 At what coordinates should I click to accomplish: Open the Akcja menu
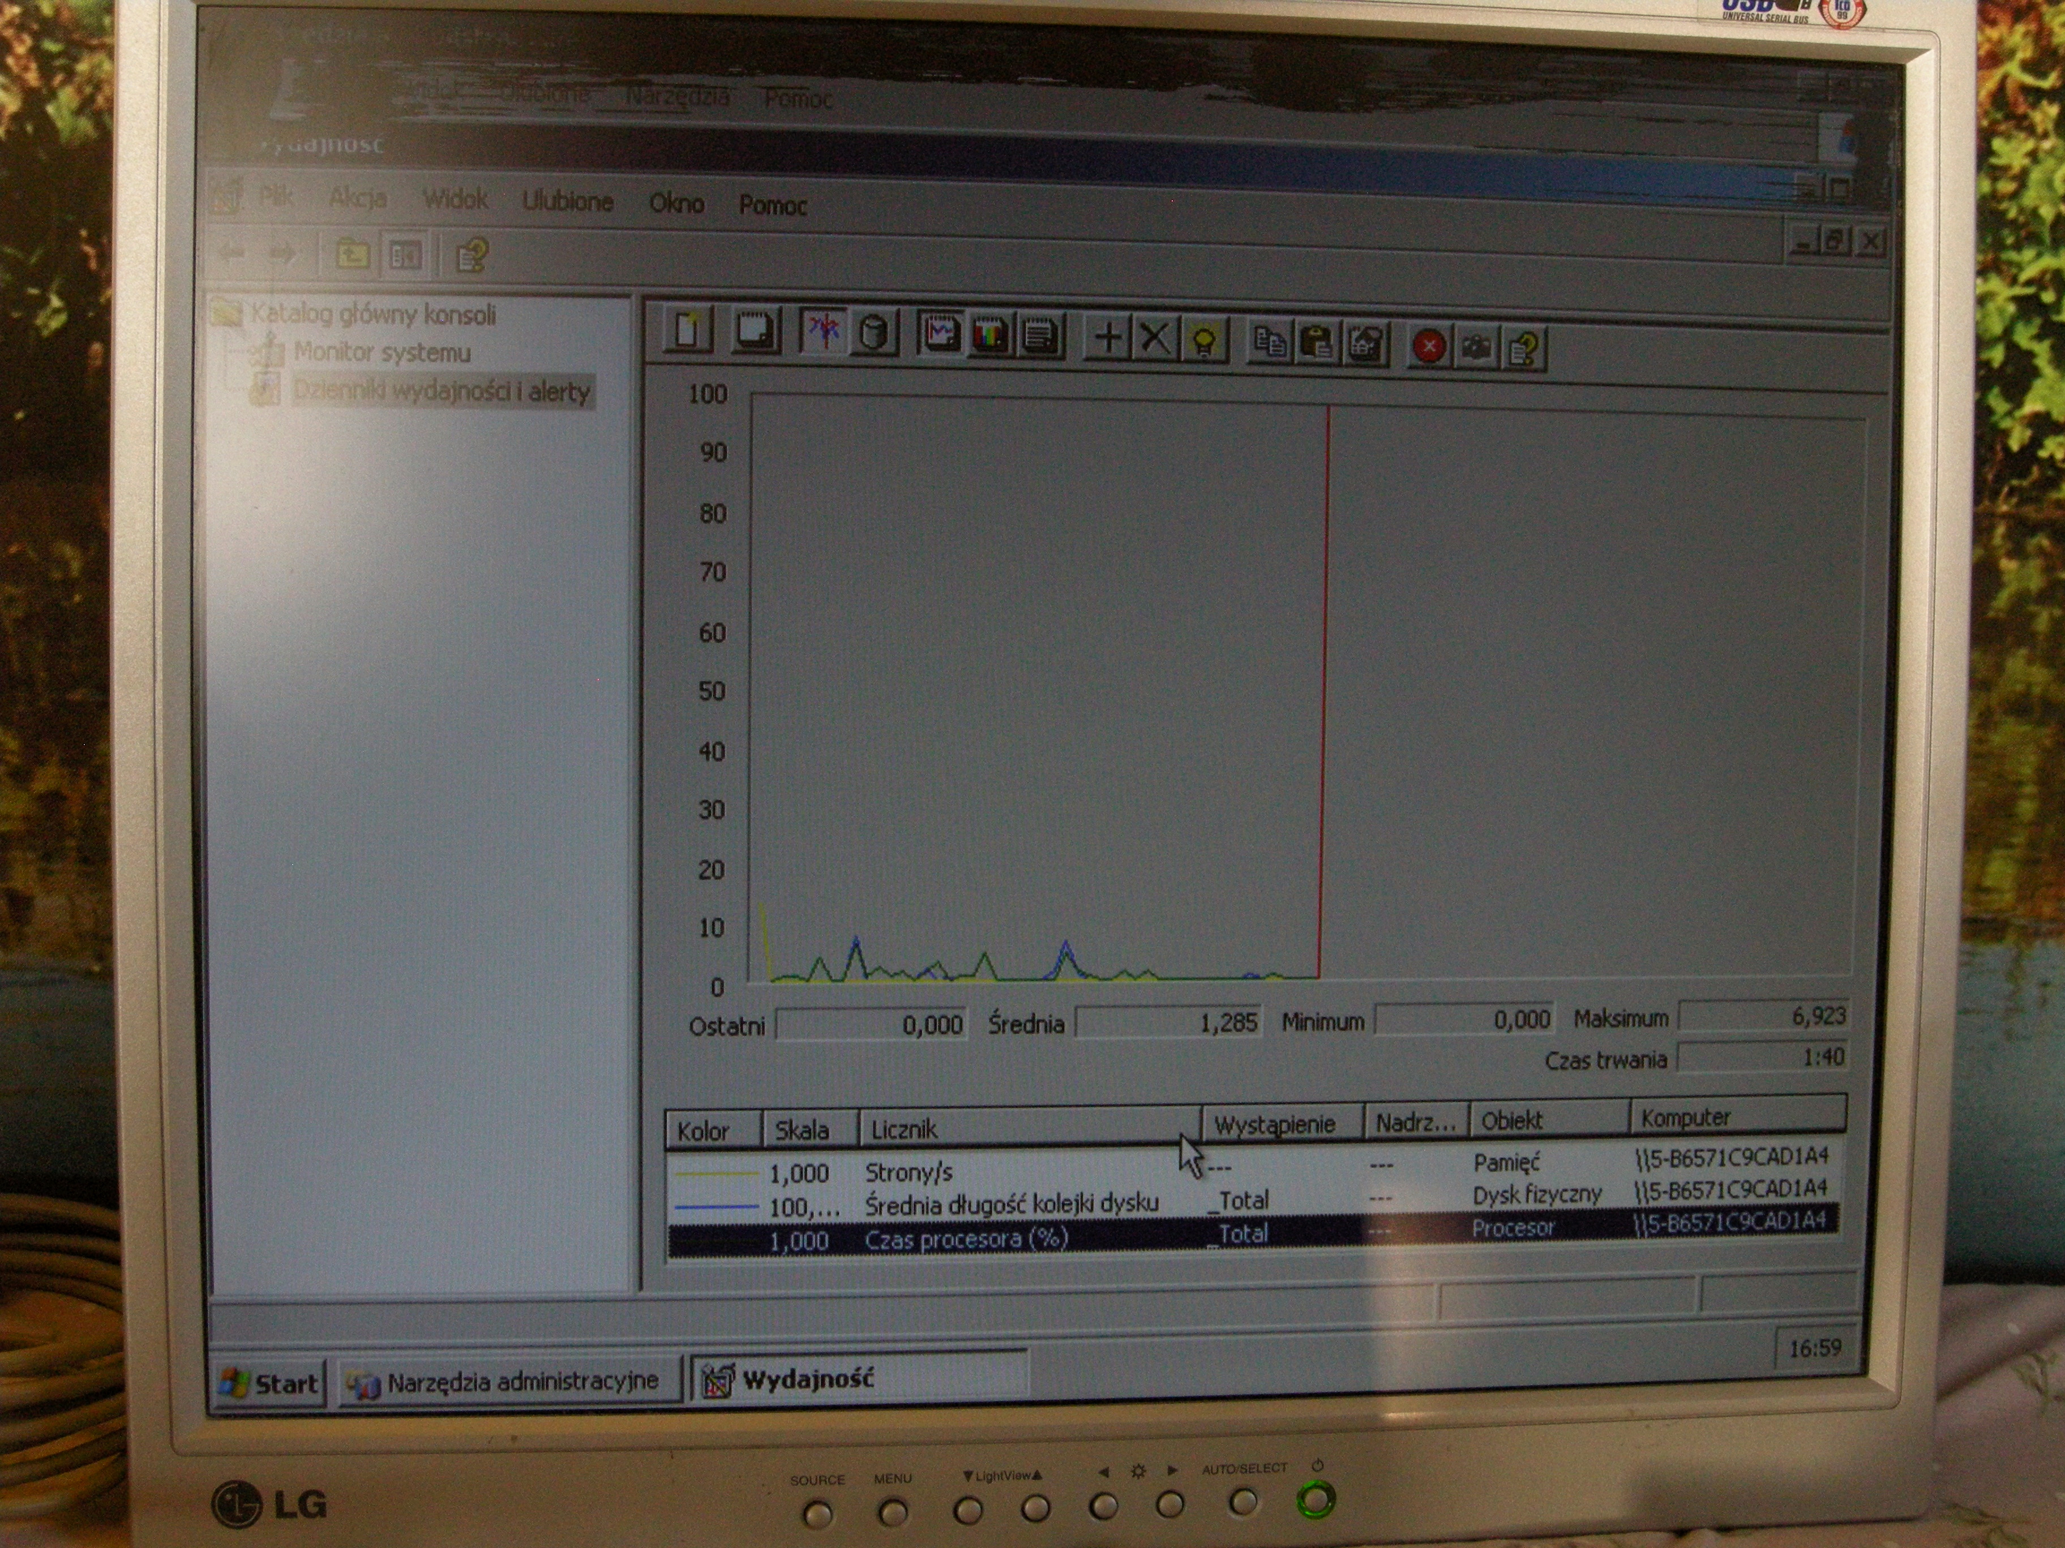(x=358, y=198)
